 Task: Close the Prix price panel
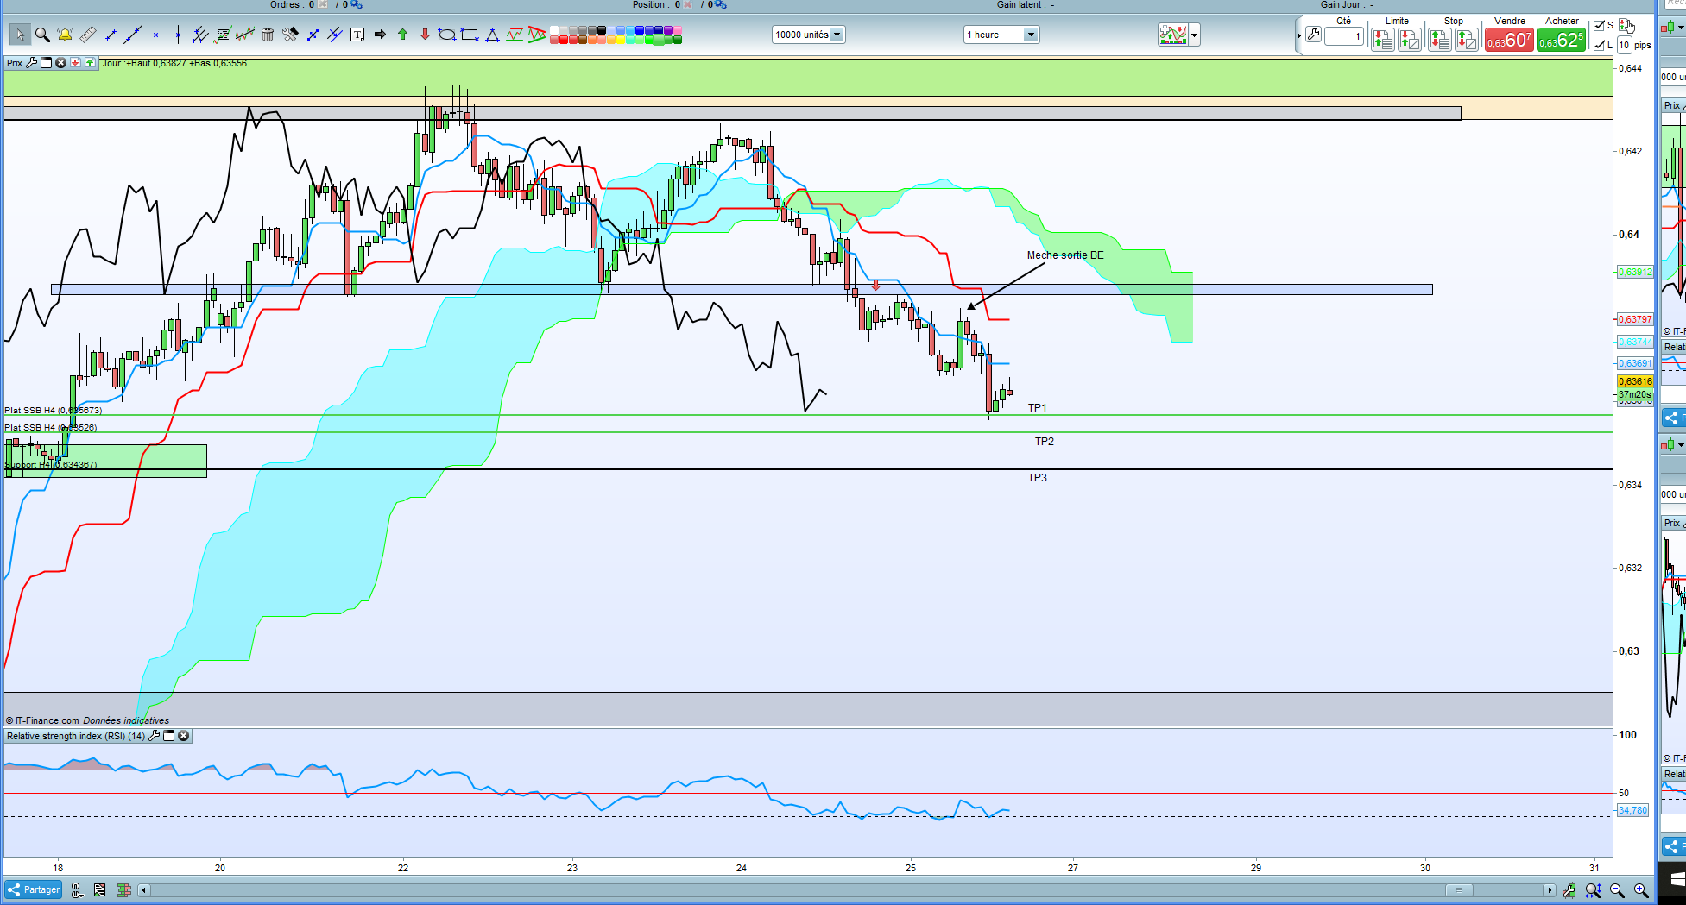point(60,63)
